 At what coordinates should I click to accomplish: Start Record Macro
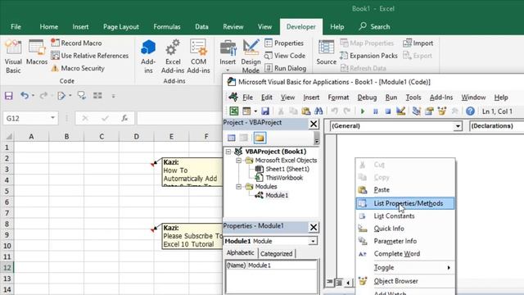[76, 43]
